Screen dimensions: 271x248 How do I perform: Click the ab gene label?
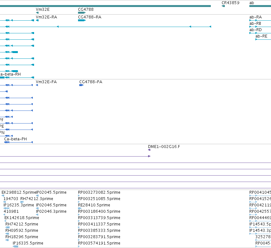[252, 3]
